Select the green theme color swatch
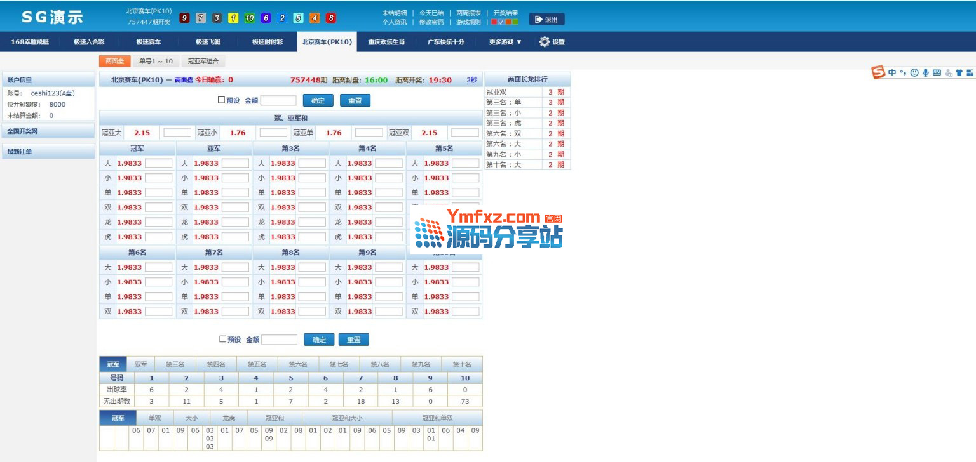The height and width of the screenshot is (462, 976). coord(515,22)
